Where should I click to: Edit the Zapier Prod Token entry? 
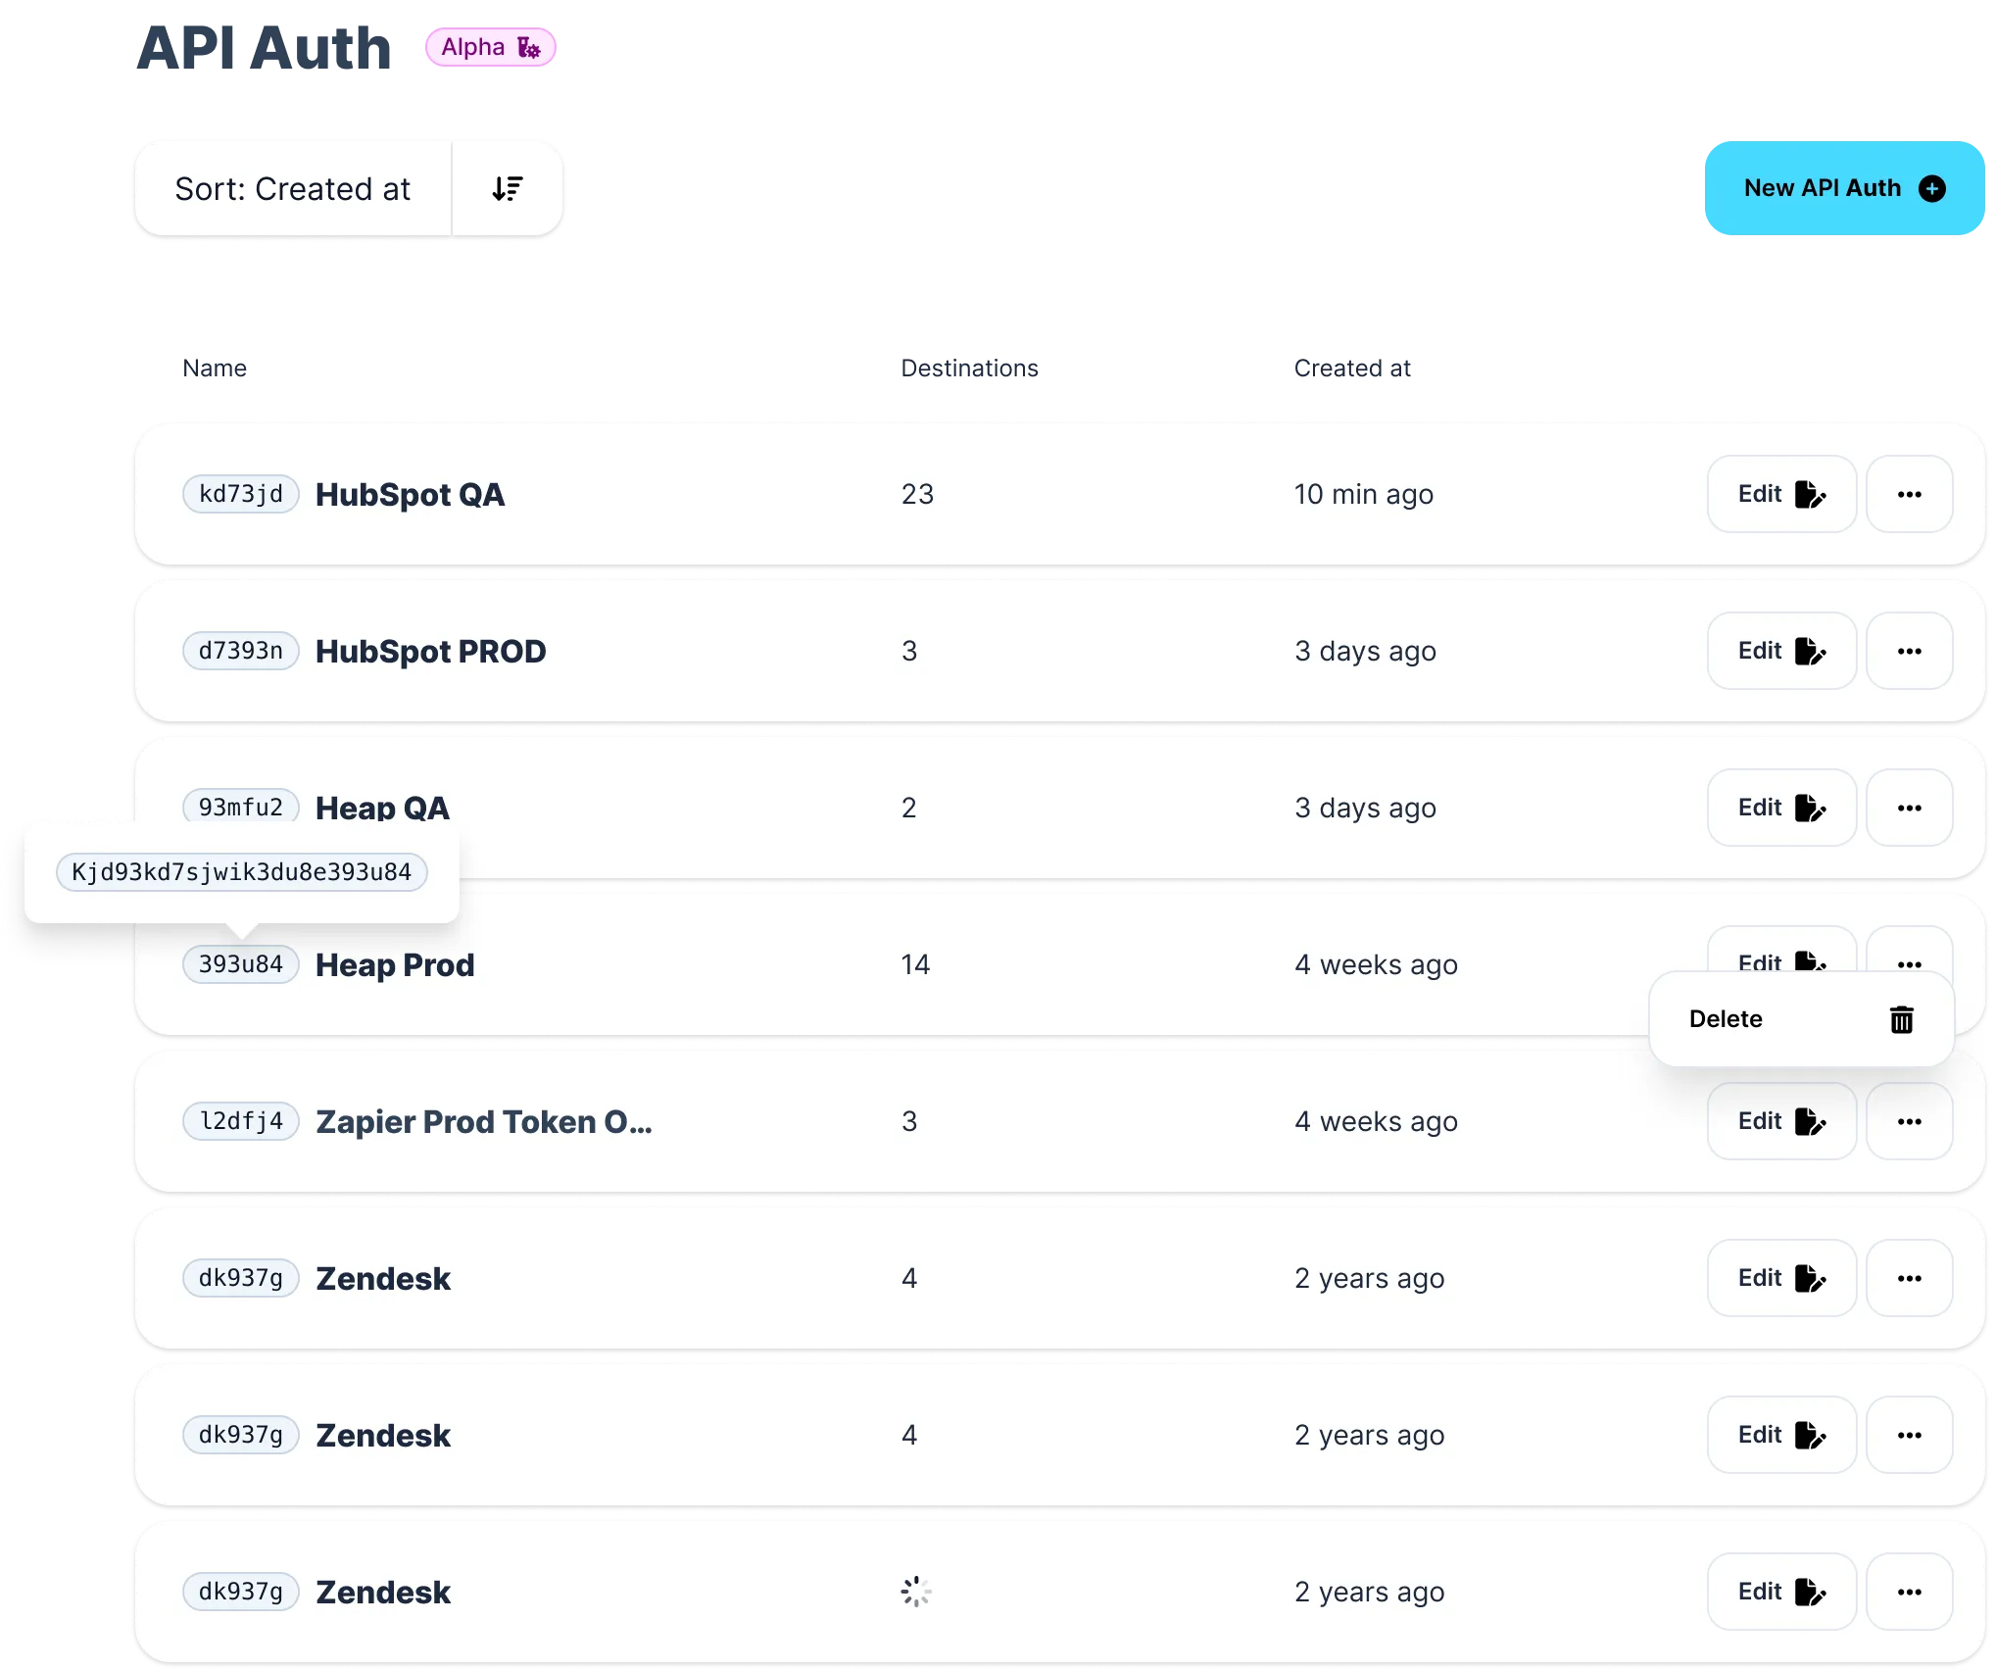[x=1780, y=1121]
